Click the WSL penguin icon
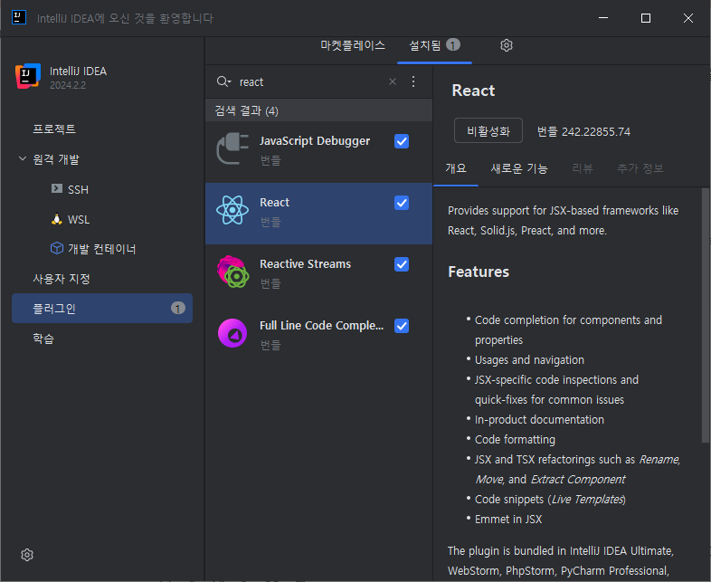The height and width of the screenshot is (582, 711). [x=57, y=219]
